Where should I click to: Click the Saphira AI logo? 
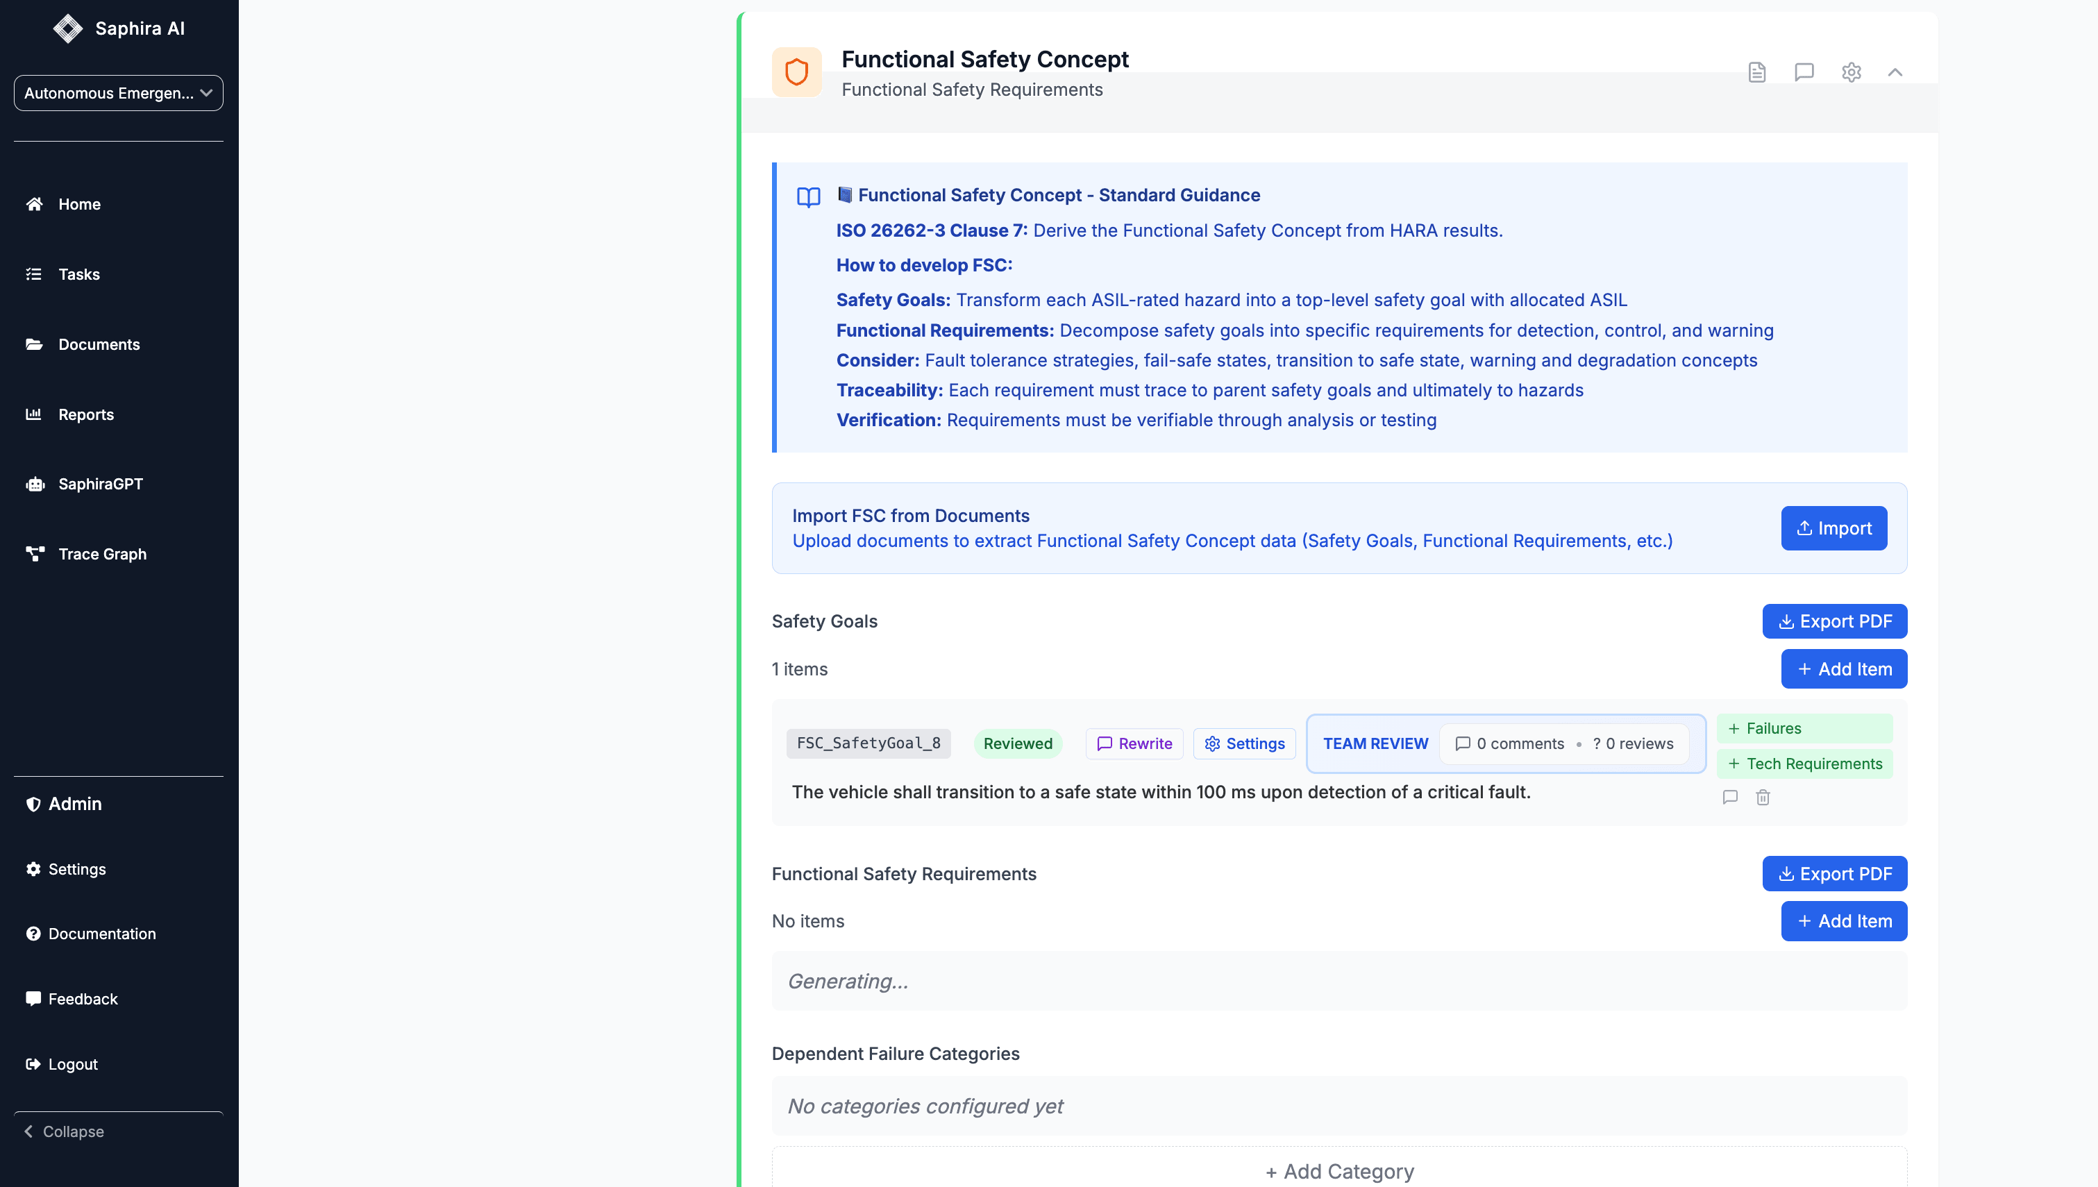point(67,28)
